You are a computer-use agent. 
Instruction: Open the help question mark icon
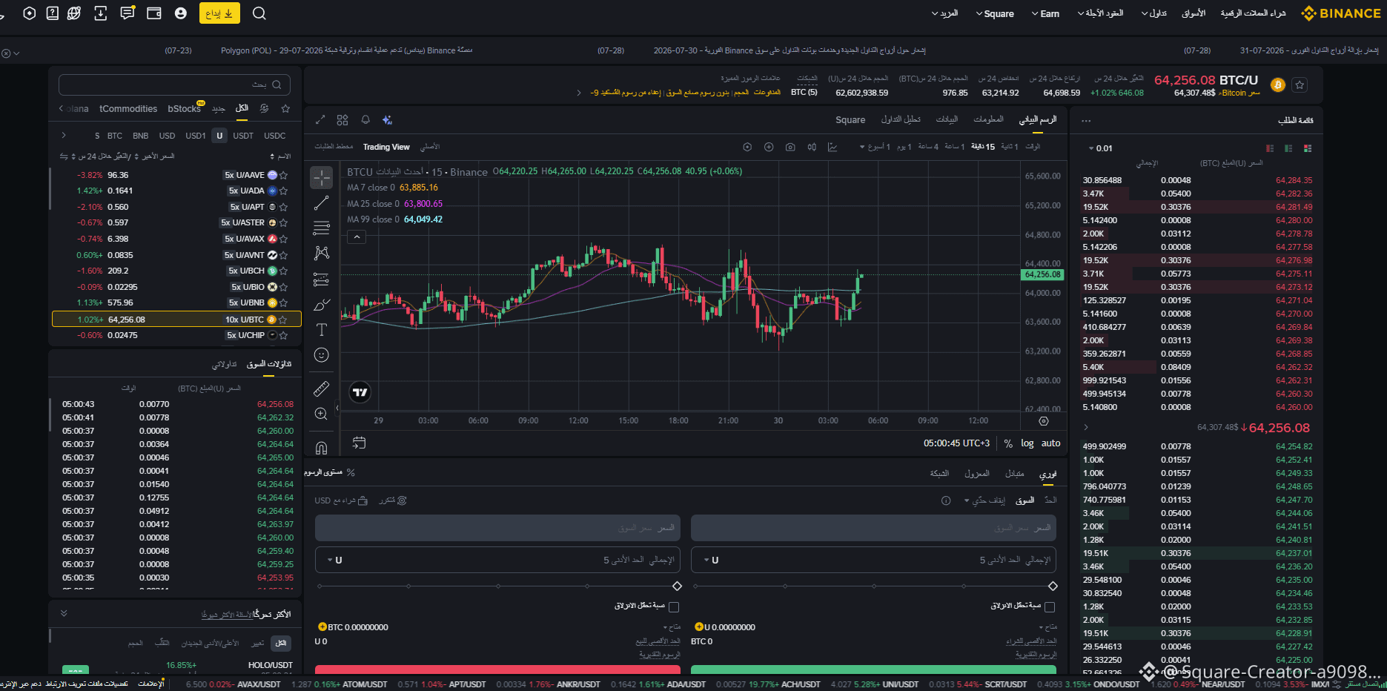tap(52, 13)
